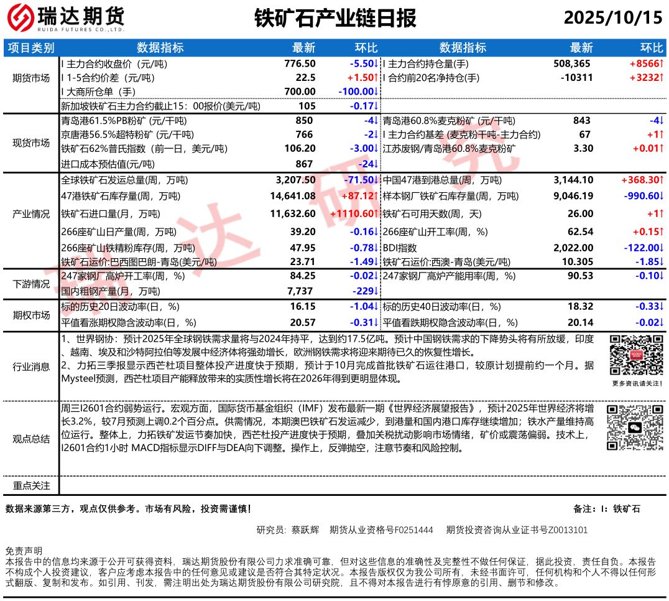
Task: Click the 铁矿石产业链日报 title
Action: 335,18
